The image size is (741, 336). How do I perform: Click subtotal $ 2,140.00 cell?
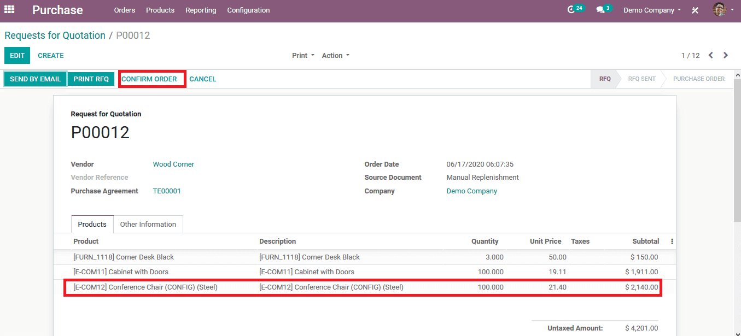pos(641,287)
